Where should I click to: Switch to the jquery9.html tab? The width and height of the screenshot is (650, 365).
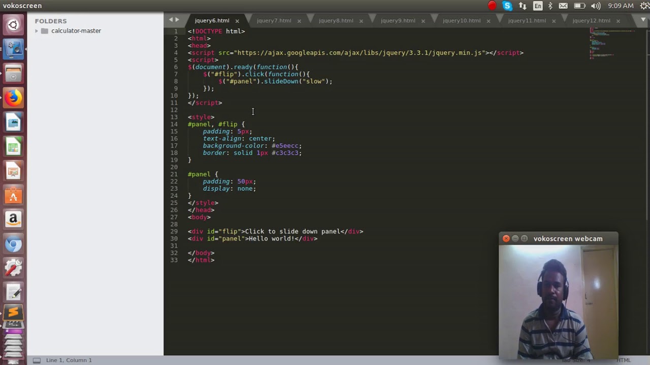(398, 21)
